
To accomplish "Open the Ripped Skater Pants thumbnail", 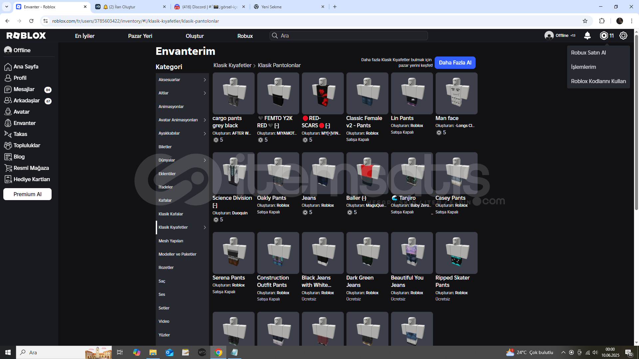I will pyautogui.click(x=456, y=253).
